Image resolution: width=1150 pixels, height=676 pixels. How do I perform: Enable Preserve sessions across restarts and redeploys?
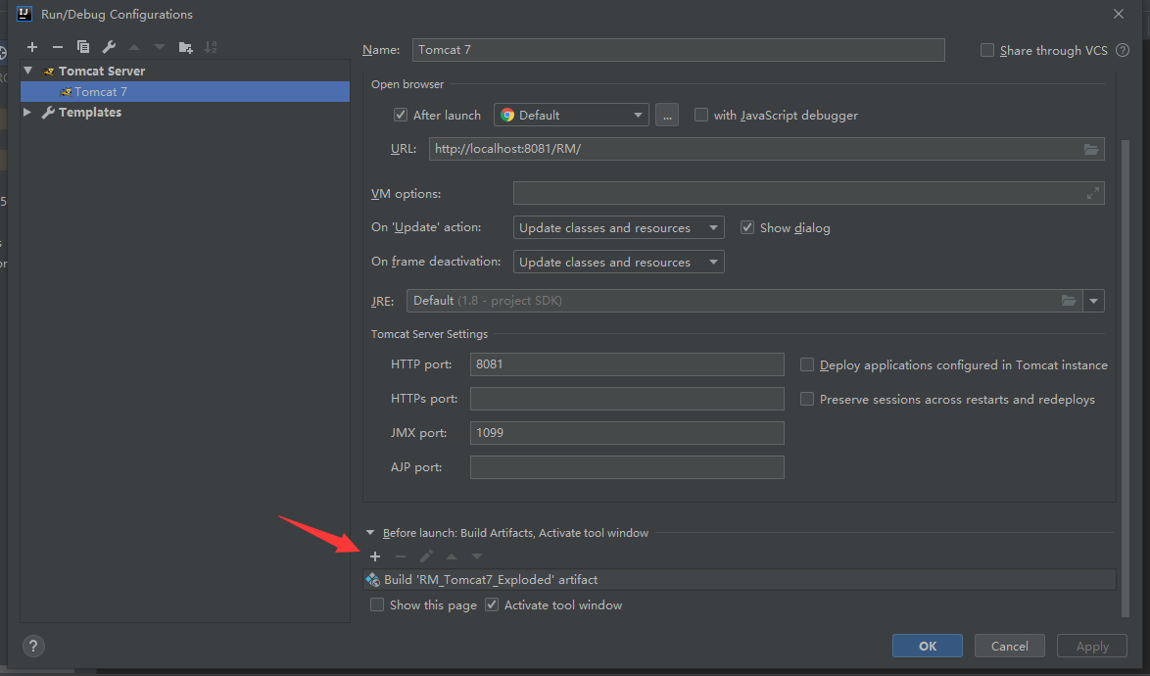[x=807, y=399]
